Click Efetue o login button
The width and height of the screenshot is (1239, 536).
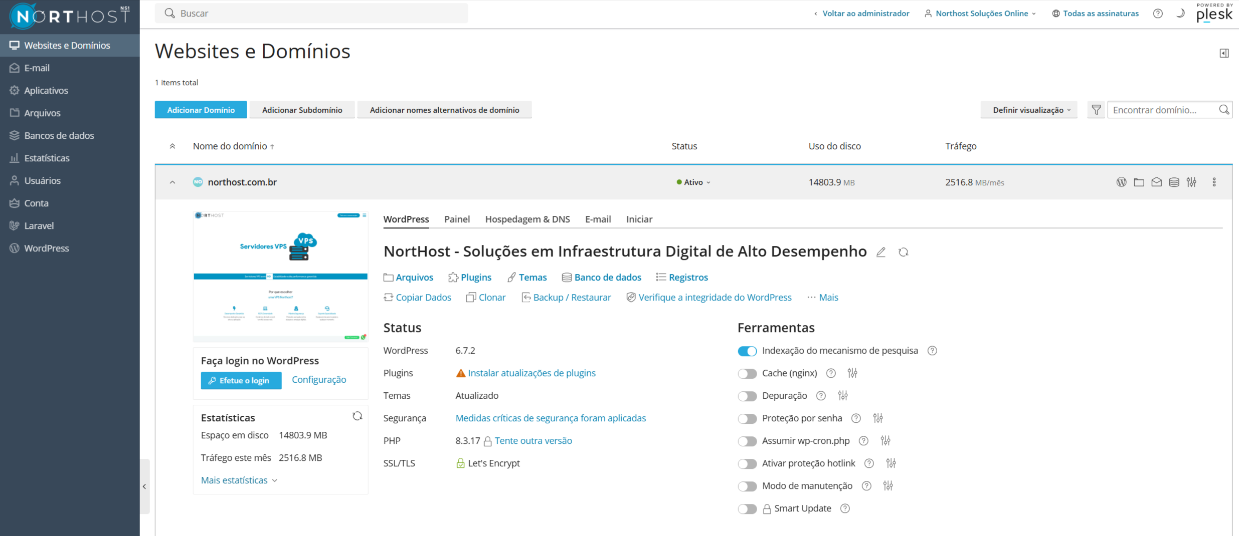pyautogui.click(x=241, y=381)
